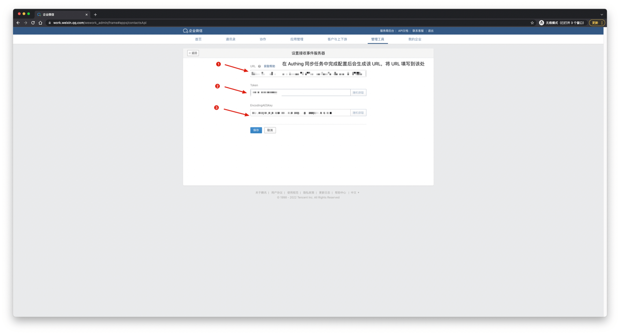This screenshot has width=620, height=334.
Task: Click the URL help question mark icon
Action: click(259, 66)
